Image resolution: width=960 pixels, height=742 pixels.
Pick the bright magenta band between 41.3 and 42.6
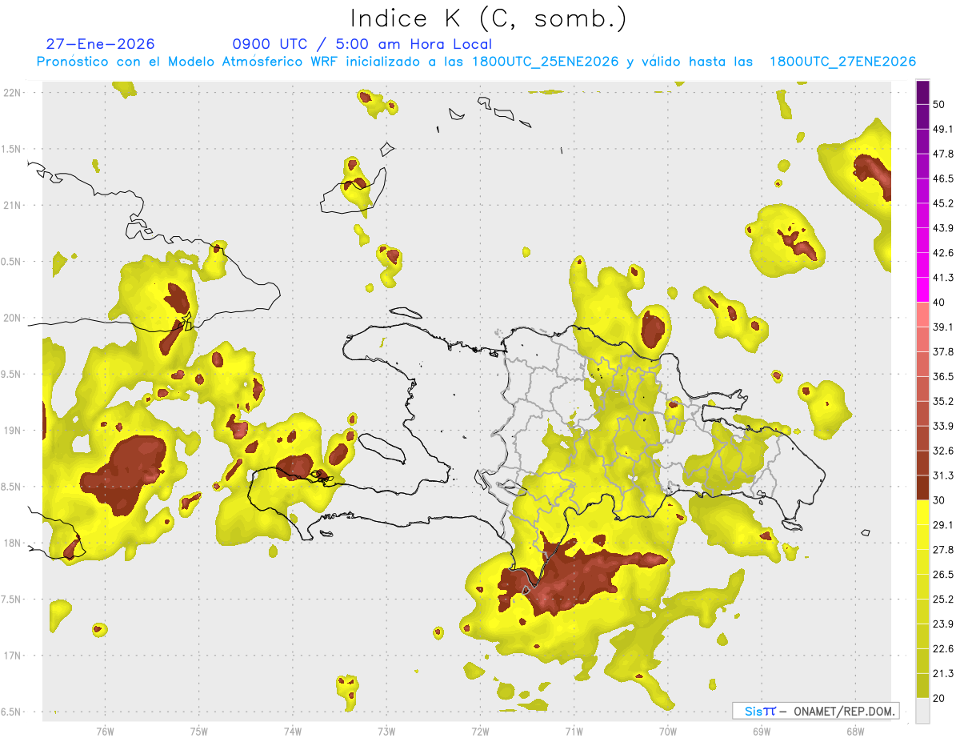pos(923,265)
